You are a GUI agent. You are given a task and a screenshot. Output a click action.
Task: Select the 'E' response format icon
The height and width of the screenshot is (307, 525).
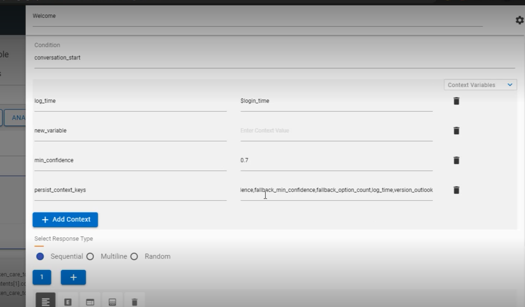[68, 300]
